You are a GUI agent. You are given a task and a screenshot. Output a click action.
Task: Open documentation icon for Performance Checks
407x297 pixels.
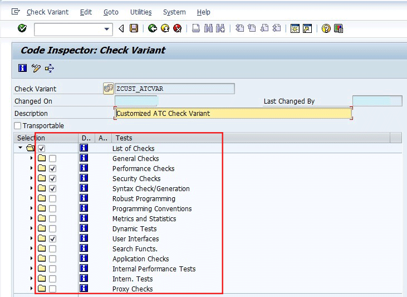click(84, 168)
